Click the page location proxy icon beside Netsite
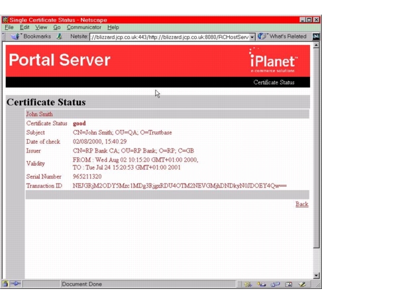The image size is (404, 291). [60, 36]
